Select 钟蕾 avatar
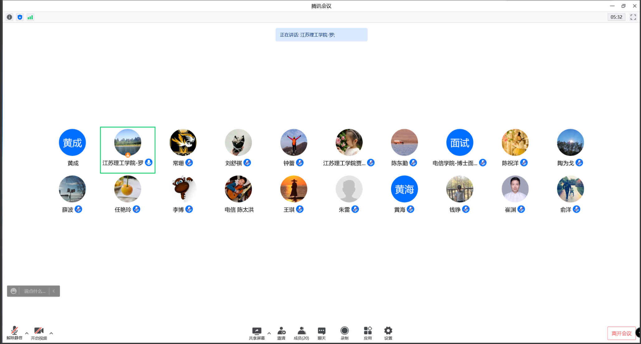Screen dimensions: 641x344 click(294, 142)
